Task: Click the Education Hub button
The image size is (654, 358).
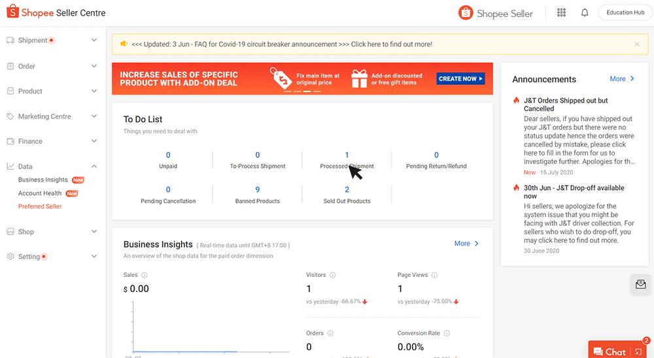Action: coord(625,13)
